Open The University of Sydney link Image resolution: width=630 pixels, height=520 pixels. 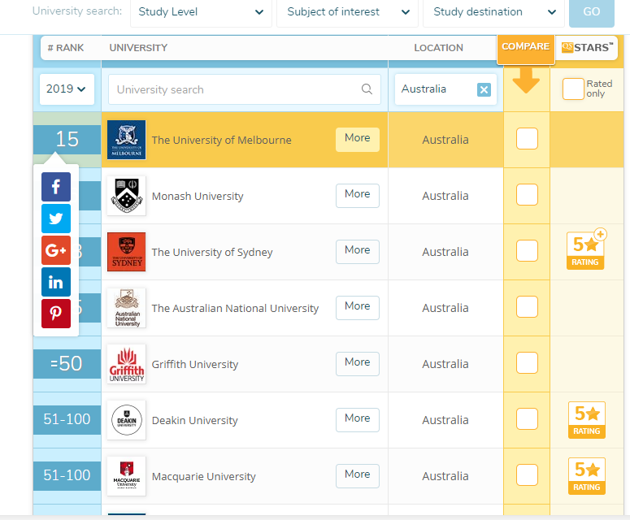pyautogui.click(x=211, y=252)
